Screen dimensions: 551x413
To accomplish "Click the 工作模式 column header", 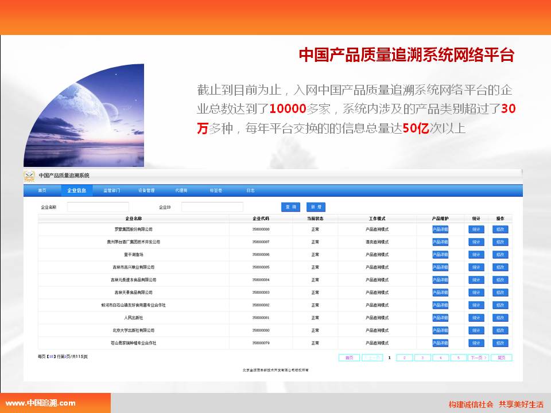I will click(377, 219).
